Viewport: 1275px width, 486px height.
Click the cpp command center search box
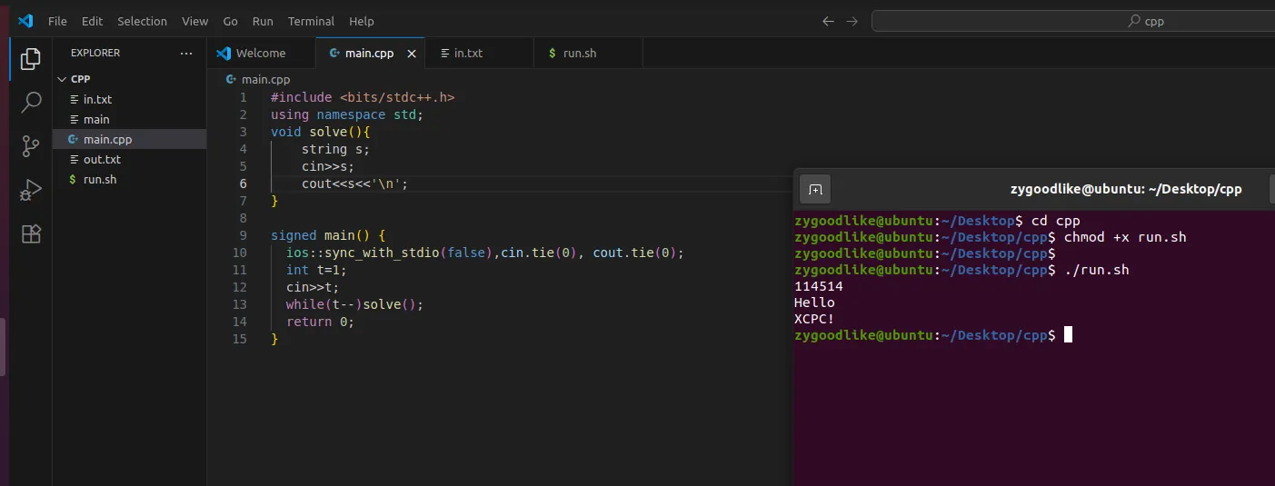coord(1072,21)
